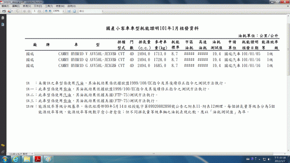This screenshot has width=290, height=163.
Task: Click the unit label 油耗單位：公里/公升
Action: pos(258,36)
